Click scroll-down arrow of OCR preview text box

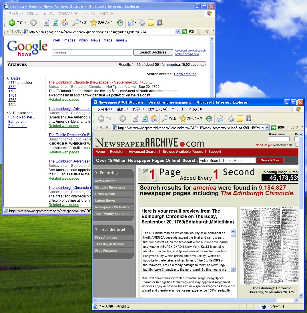coord(233,269)
